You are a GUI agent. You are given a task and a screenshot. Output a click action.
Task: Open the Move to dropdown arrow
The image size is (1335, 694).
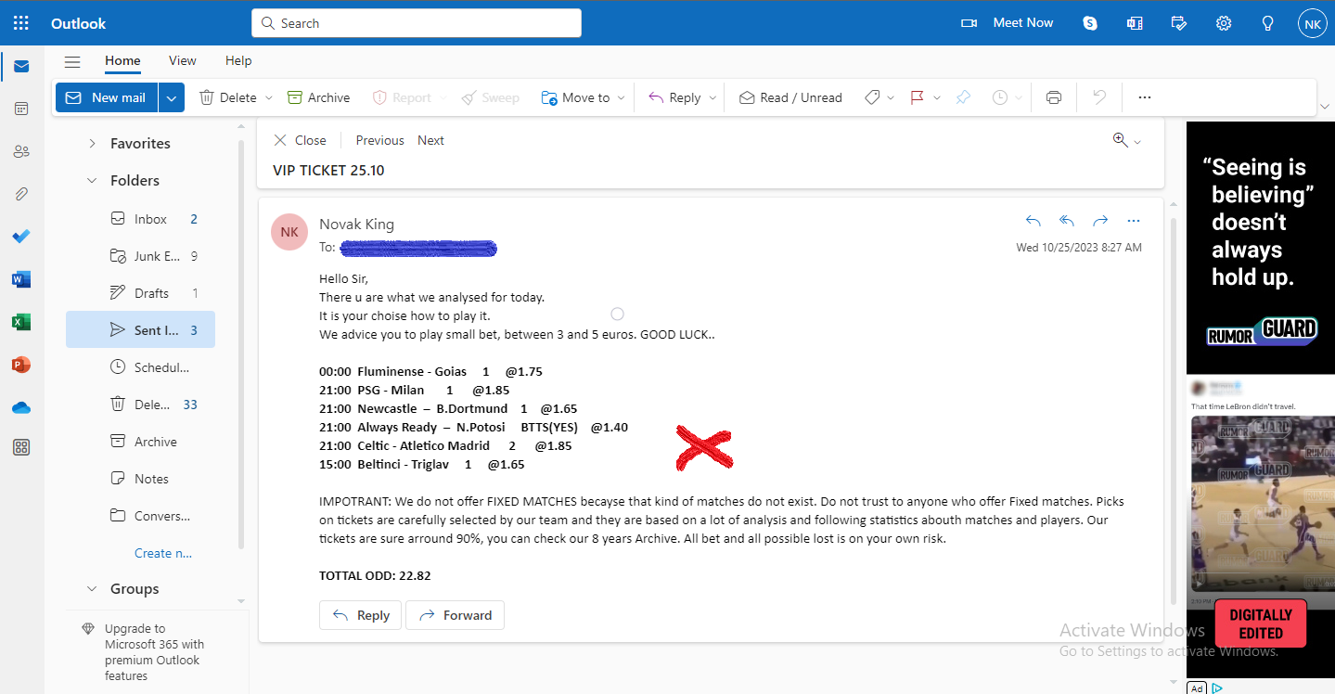coord(622,97)
